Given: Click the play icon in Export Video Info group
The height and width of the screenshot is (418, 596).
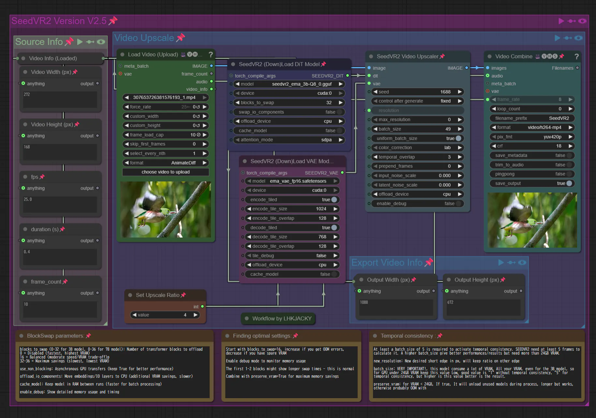Looking at the screenshot, I should coord(501,263).
